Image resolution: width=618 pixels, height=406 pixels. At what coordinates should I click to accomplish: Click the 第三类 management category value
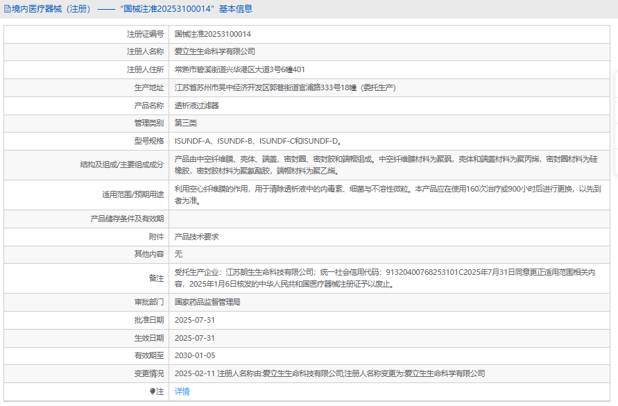pyautogui.click(x=186, y=123)
